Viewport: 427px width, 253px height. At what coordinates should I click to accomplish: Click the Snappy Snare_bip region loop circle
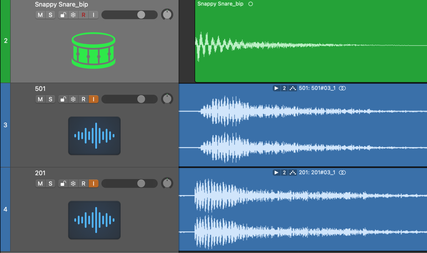pos(251,4)
